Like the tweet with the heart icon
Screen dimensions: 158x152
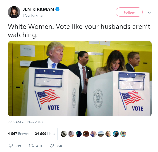pyautogui.click(x=52, y=146)
